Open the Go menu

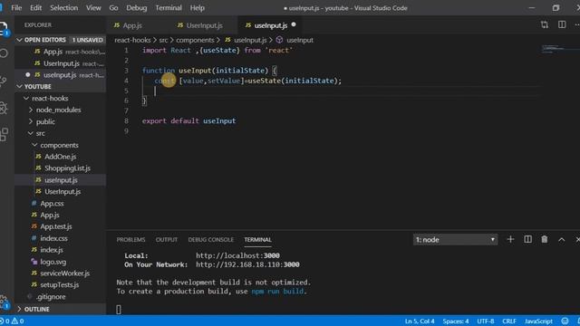(x=113, y=8)
